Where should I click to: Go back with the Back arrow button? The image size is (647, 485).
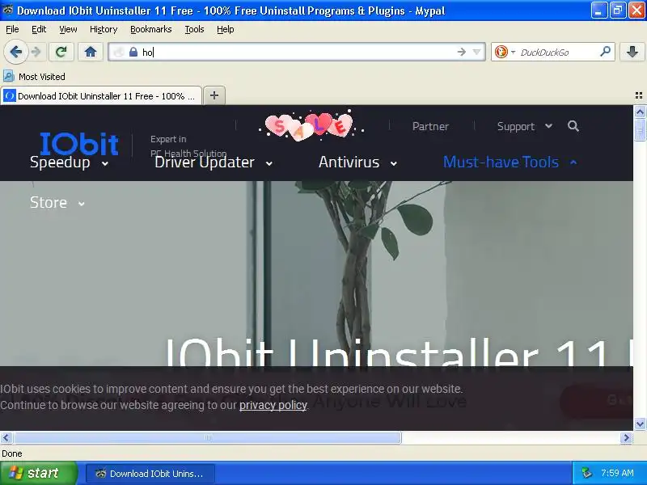pyautogui.click(x=15, y=52)
